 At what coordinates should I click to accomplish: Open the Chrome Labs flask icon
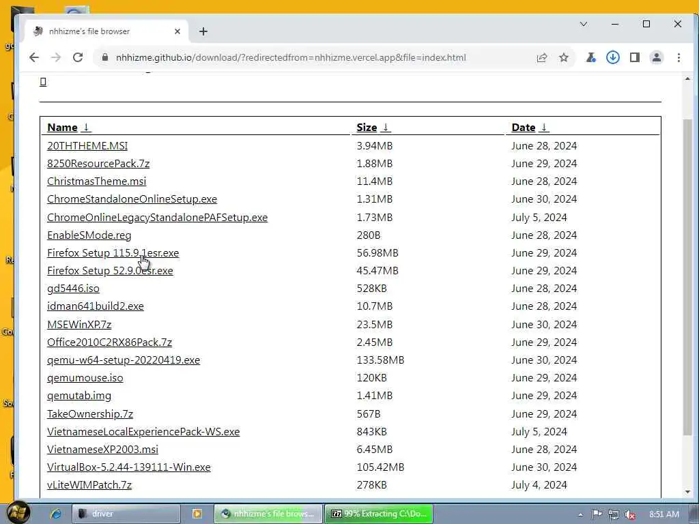pyautogui.click(x=590, y=57)
